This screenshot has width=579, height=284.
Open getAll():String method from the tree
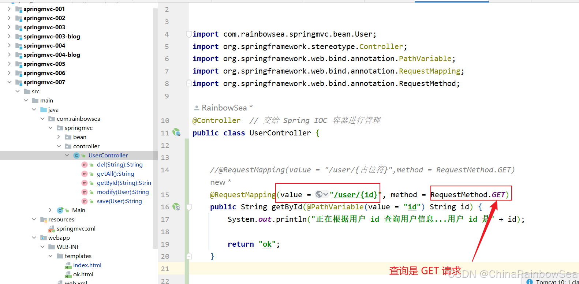tap(116, 174)
